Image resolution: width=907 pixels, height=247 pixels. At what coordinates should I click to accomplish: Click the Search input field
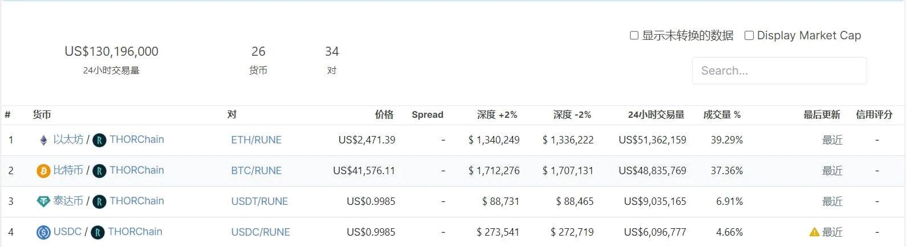click(779, 71)
